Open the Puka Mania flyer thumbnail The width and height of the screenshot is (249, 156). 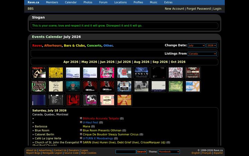pyautogui.click(x=39, y=86)
